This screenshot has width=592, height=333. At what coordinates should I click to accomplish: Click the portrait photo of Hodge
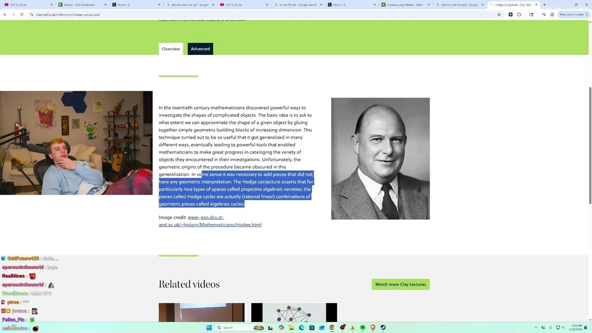tap(380, 159)
